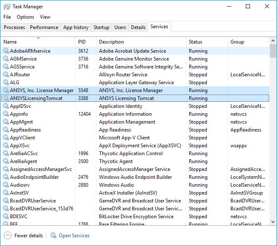Click the gear icon beside AdobeARMservice
277x246 pixels.
(6, 51)
